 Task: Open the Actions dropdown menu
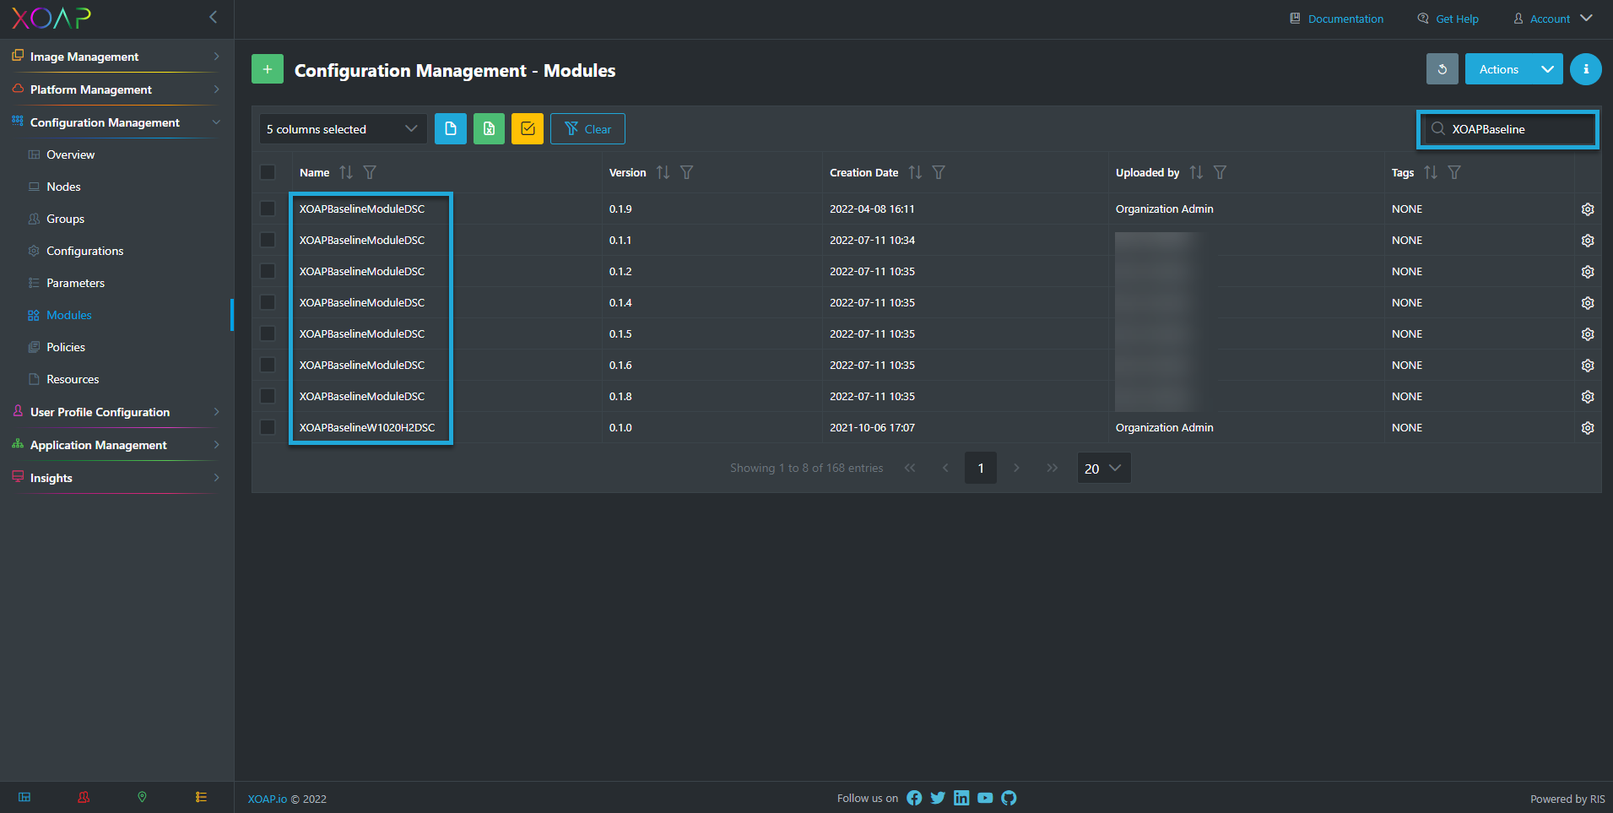(x=1513, y=69)
